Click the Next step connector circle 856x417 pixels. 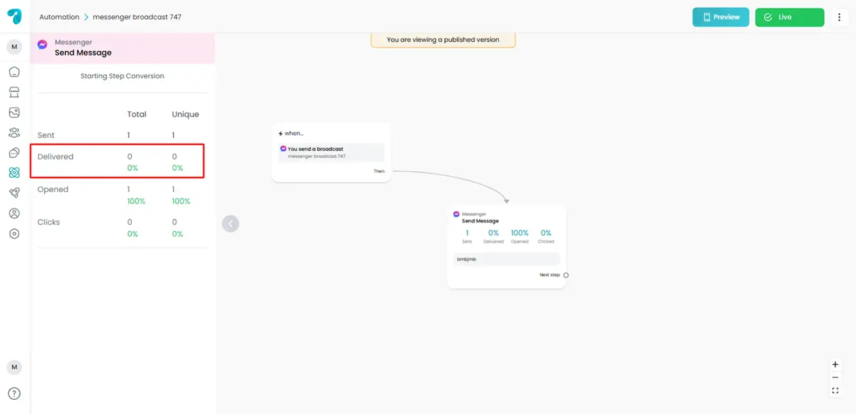pos(566,275)
